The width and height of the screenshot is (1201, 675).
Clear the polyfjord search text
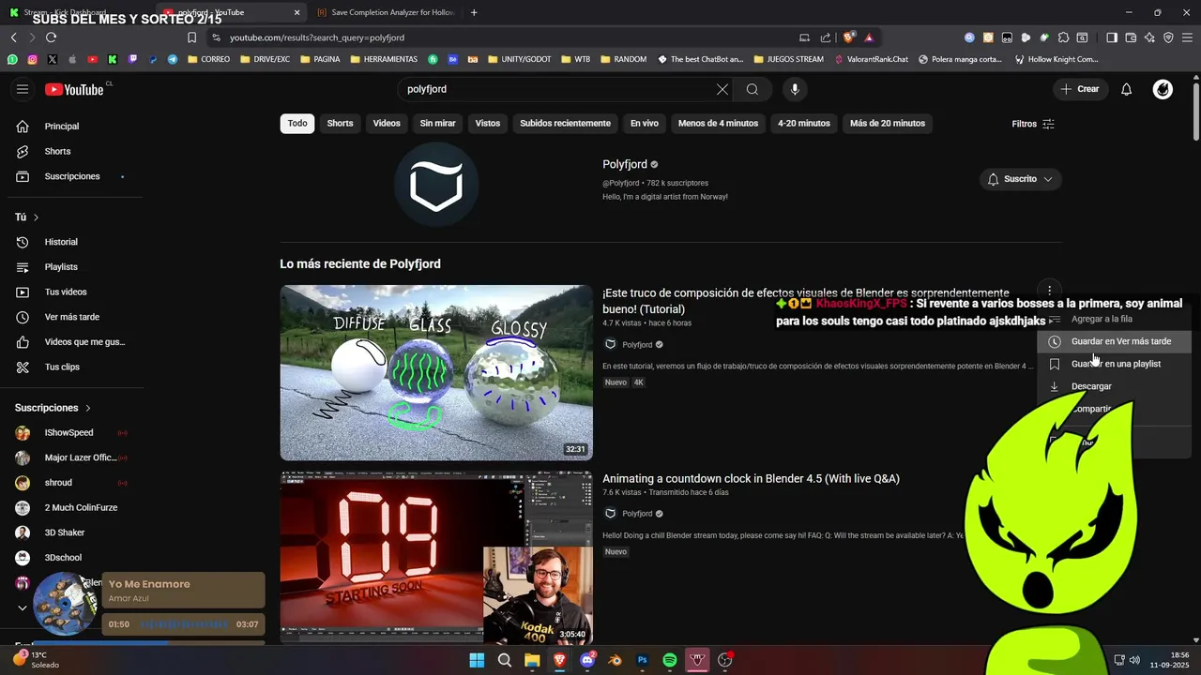tap(722, 89)
